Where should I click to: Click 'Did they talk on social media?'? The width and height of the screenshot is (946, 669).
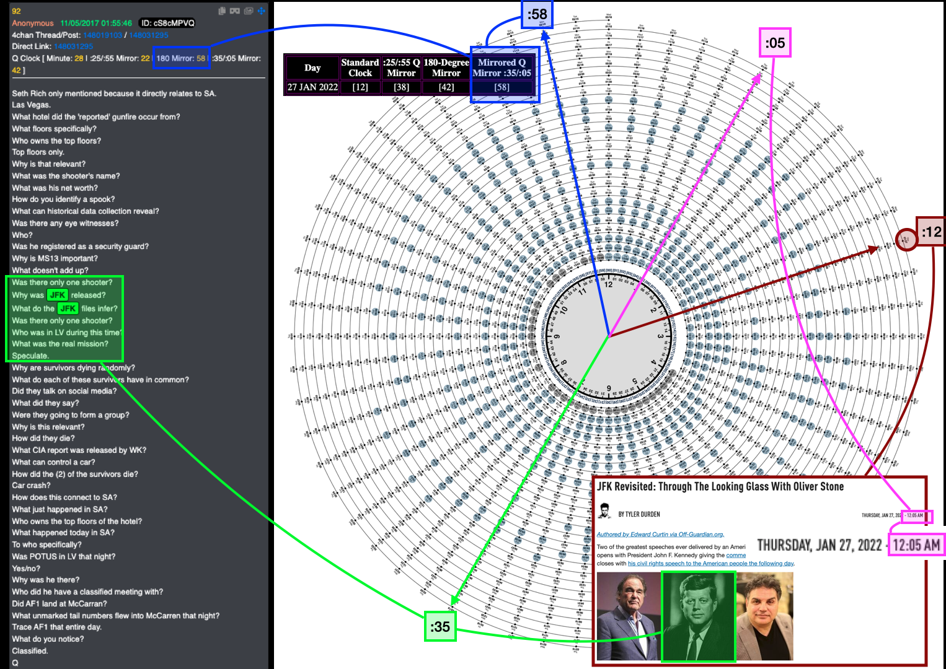click(x=64, y=391)
